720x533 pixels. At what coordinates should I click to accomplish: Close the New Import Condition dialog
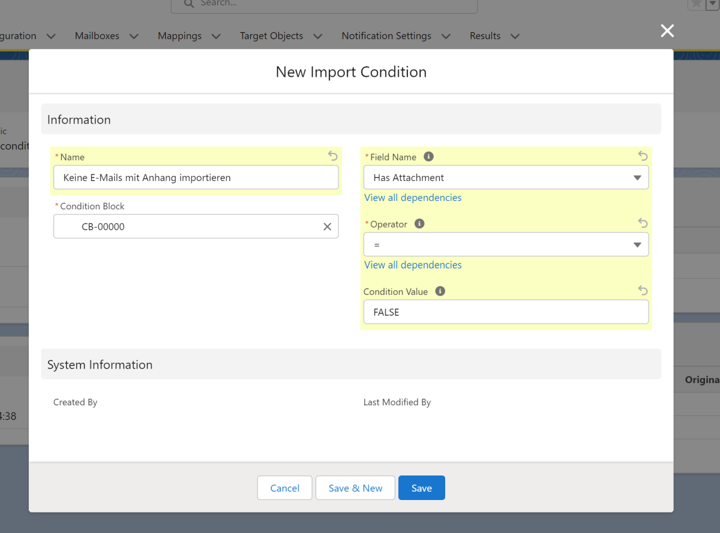667,31
